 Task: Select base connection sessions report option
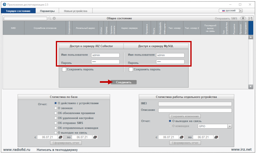click(x=55, y=133)
